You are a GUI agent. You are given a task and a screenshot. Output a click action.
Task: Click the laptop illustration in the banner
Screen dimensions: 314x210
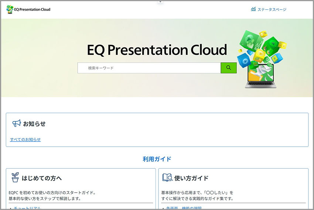pyautogui.click(x=260, y=76)
